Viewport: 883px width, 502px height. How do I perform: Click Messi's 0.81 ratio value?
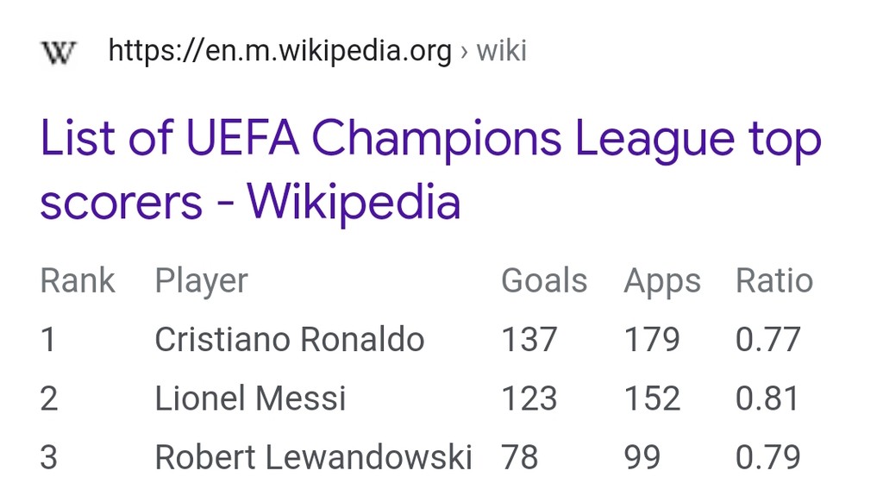(x=767, y=398)
